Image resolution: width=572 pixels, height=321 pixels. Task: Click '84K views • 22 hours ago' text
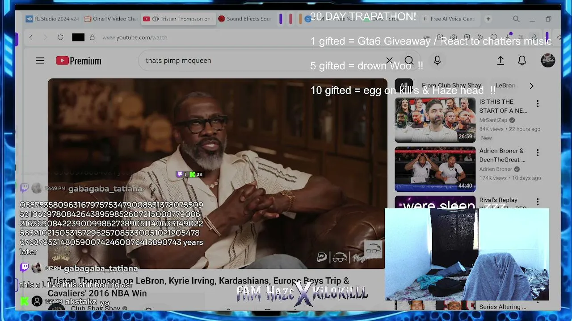tap(510, 129)
